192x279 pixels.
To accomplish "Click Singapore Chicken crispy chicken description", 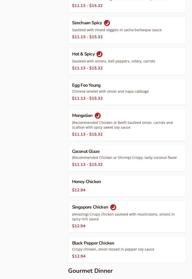I will coord(123,217).
